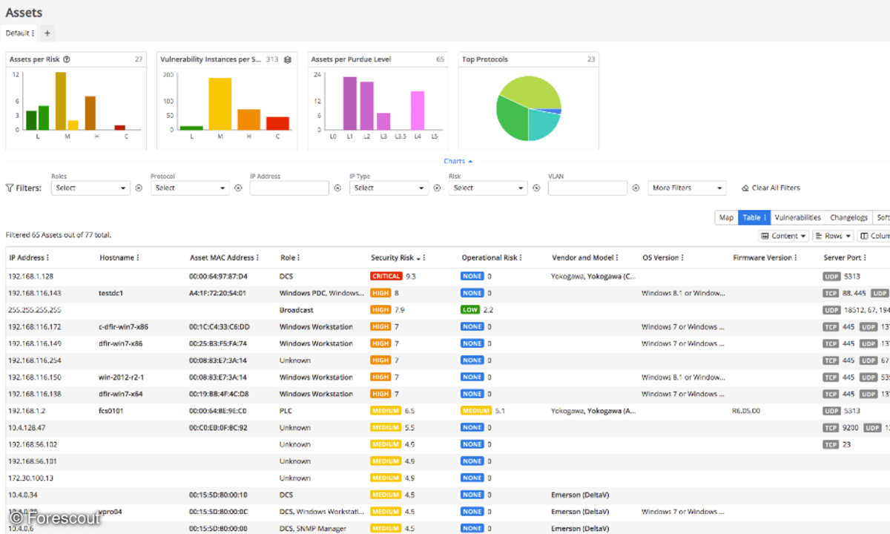The height and width of the screenshot is (534, 890).
Task: Select hostname fcs0101
Action: point(111,411)
